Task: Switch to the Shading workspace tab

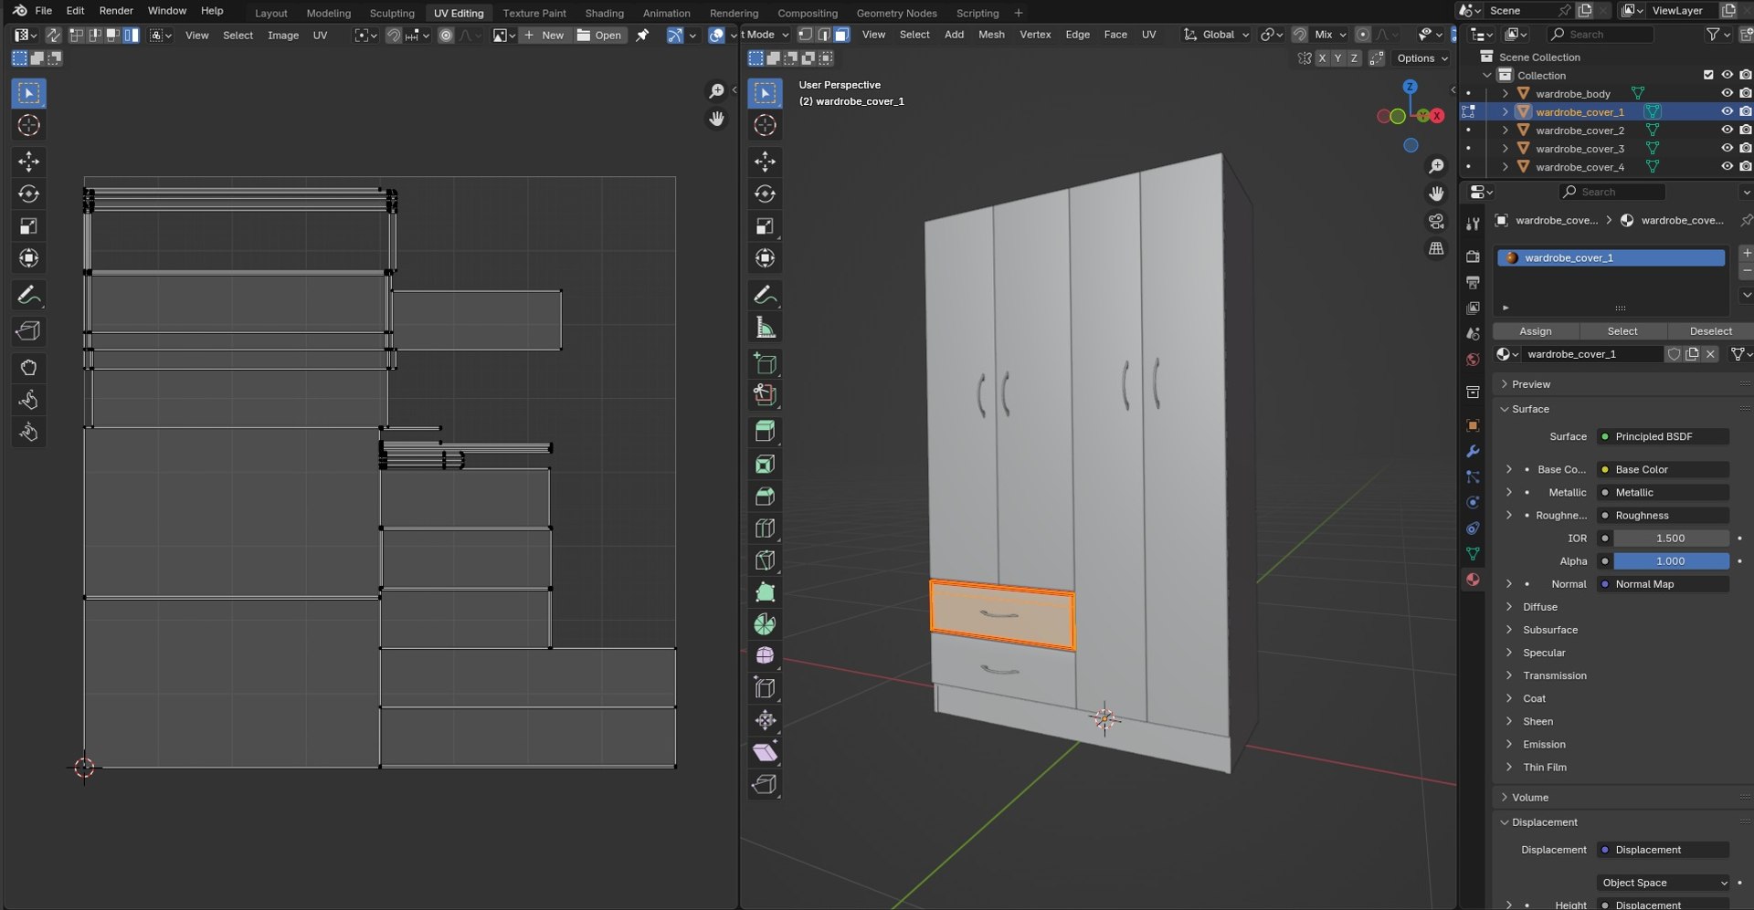Action: pos(604,13)
